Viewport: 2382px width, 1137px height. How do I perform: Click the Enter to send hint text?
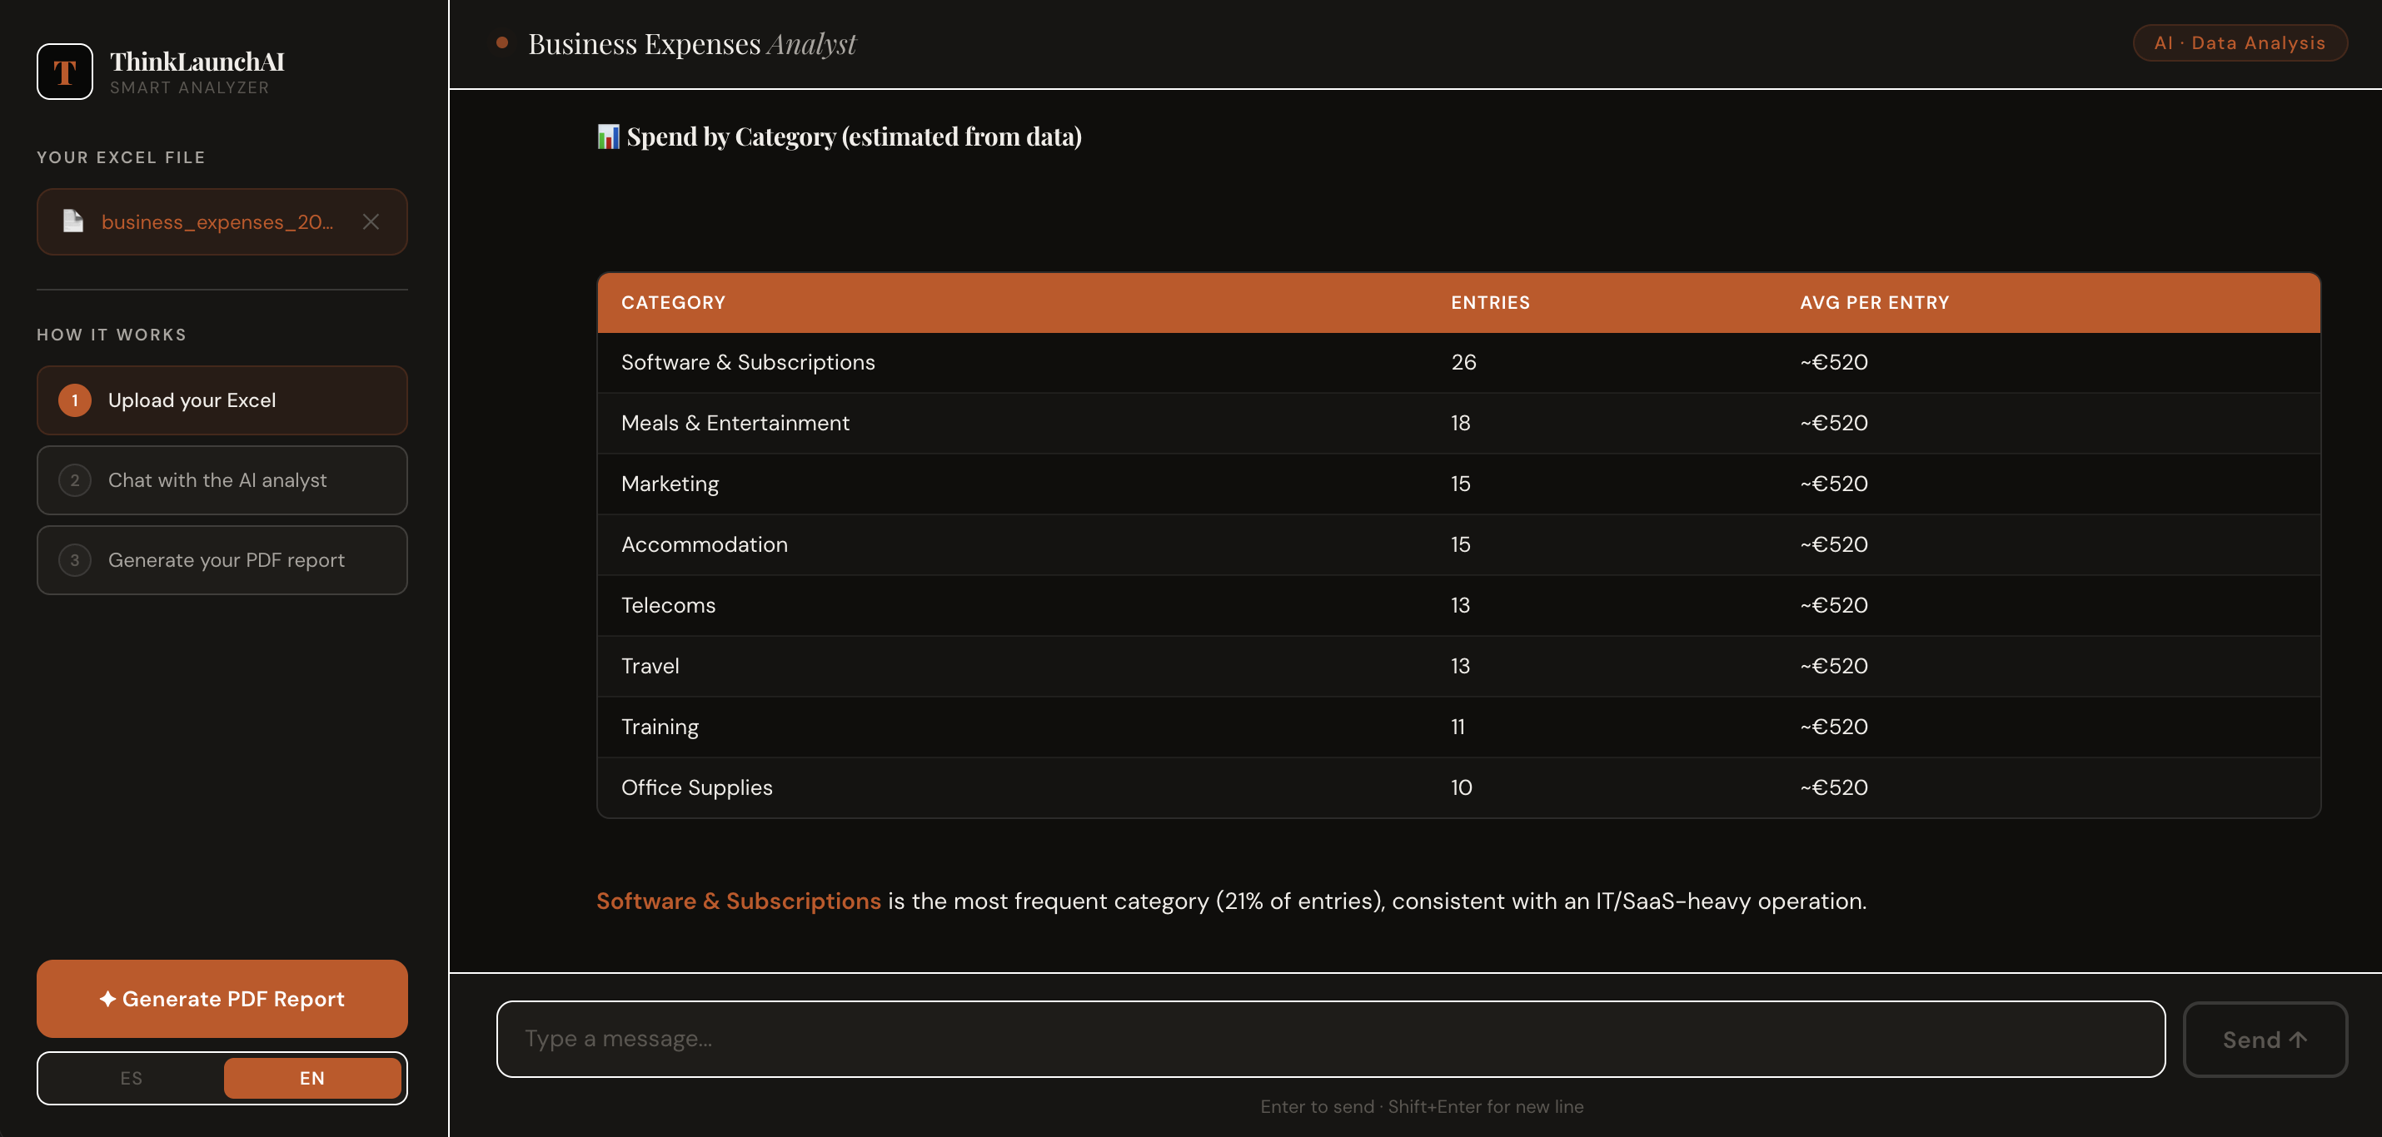point(1421,1106)
